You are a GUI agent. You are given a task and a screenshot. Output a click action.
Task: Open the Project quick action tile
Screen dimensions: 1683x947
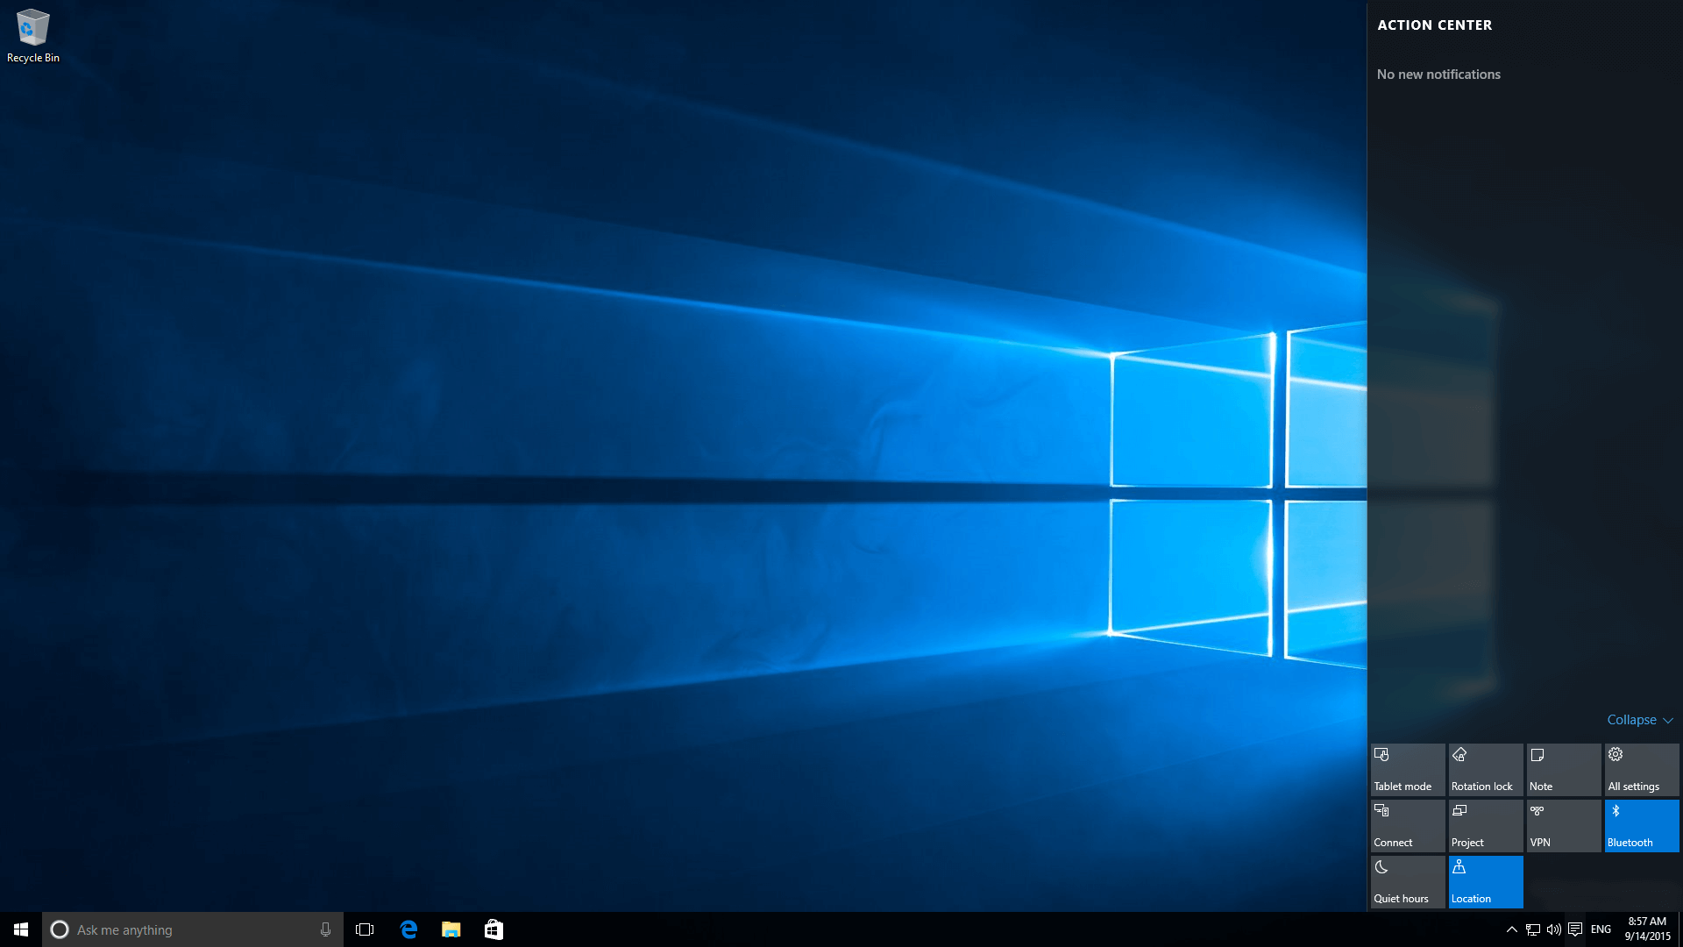pos(1486,826)
